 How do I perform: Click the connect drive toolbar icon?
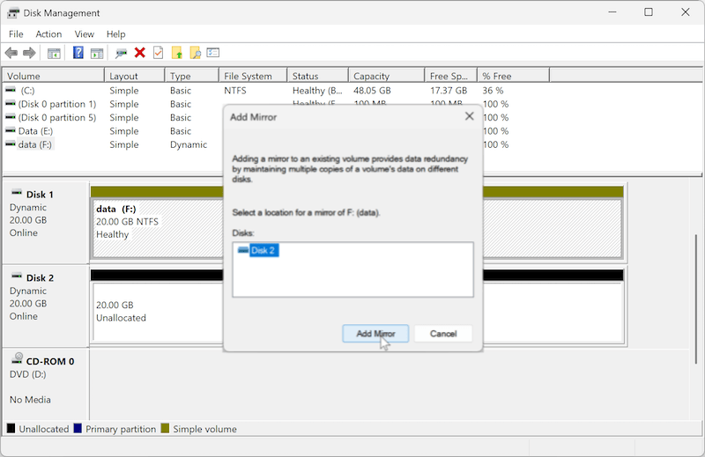click(x=121, y=53)
